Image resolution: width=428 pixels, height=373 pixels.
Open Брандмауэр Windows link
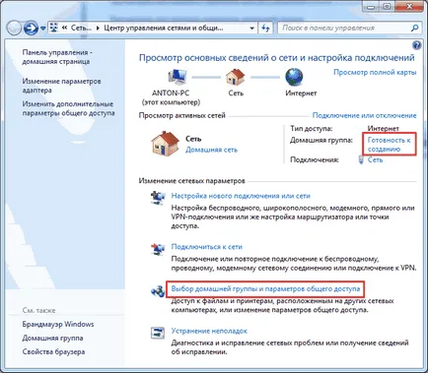tap(58, 324)
